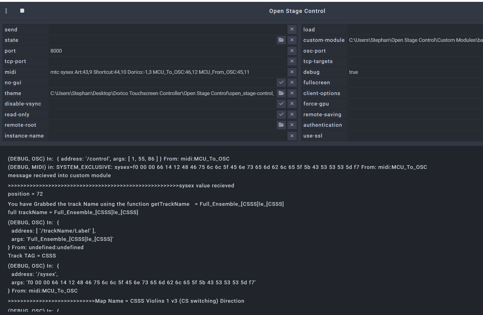Screen dimensions: 483x315
Task: Click the tcp-port input field
Action: coord(166,61)
